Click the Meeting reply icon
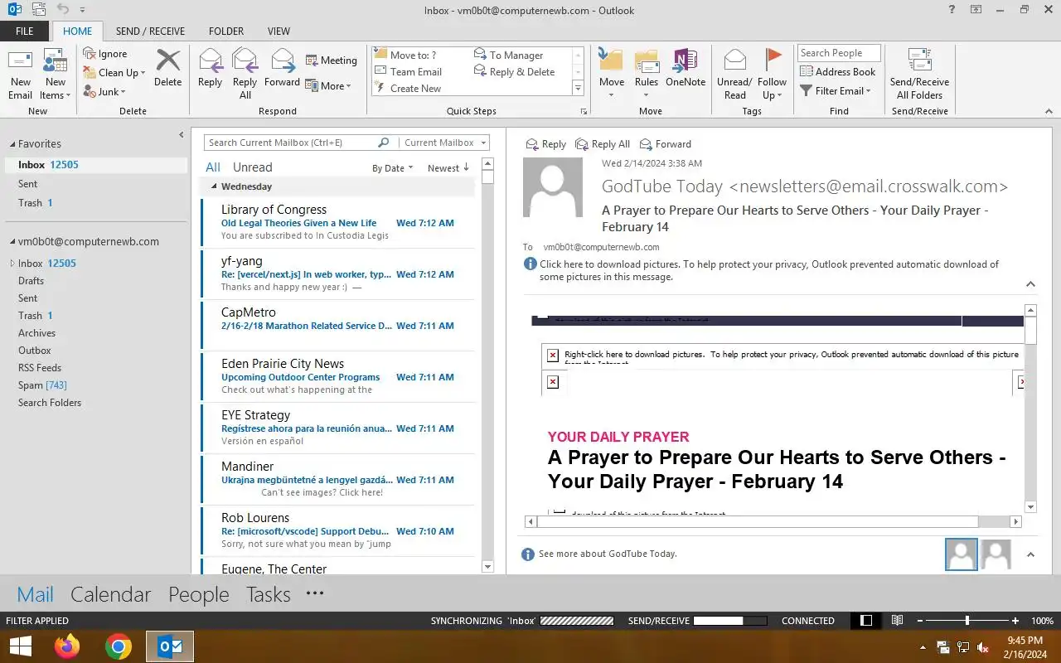Screen dimensions: 1061x663 [x=312, y=60]
